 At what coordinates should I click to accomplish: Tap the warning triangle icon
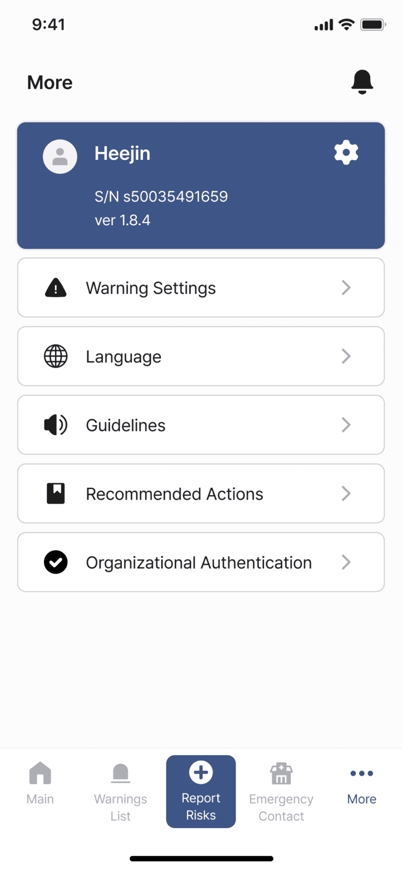coord(55,288)
